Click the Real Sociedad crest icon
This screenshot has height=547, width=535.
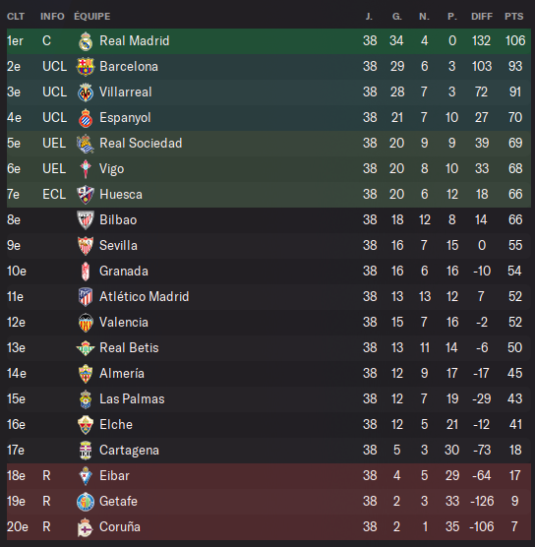coord(86,144)
